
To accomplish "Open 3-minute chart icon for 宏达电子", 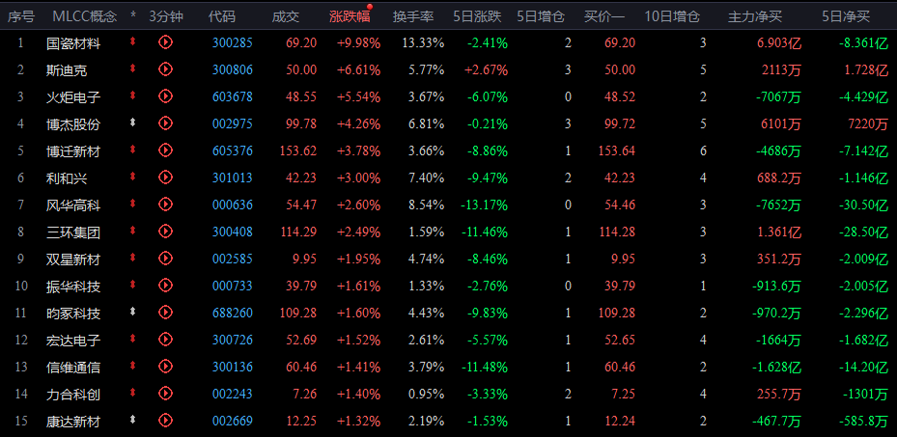I will 165,340.
